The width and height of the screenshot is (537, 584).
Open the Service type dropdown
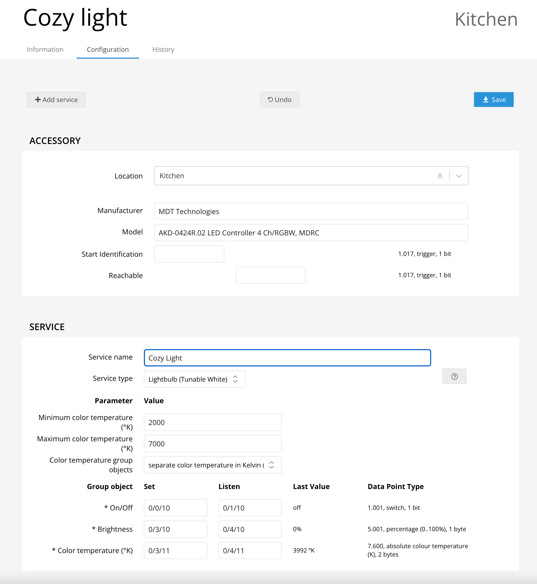point(194,379)
